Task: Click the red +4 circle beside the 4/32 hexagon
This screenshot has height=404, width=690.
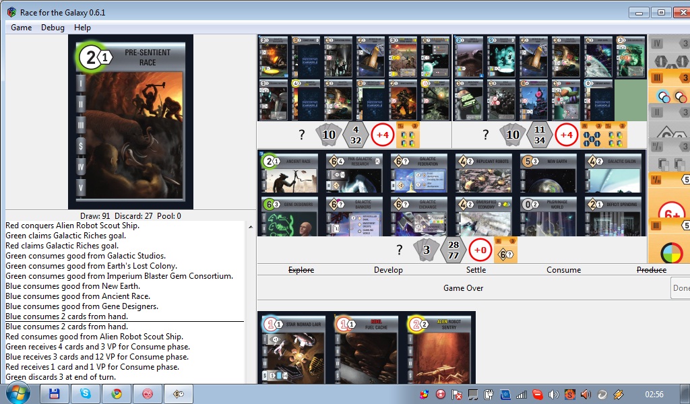Action: [x=383, y=135]
